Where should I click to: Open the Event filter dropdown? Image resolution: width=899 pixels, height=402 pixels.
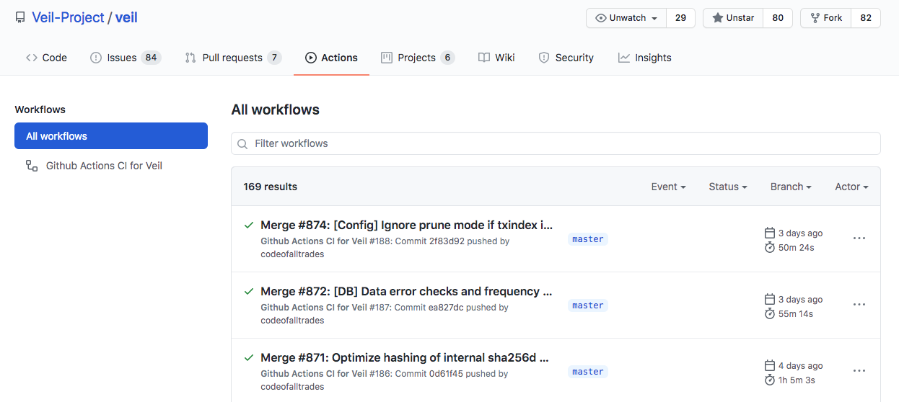668,187
